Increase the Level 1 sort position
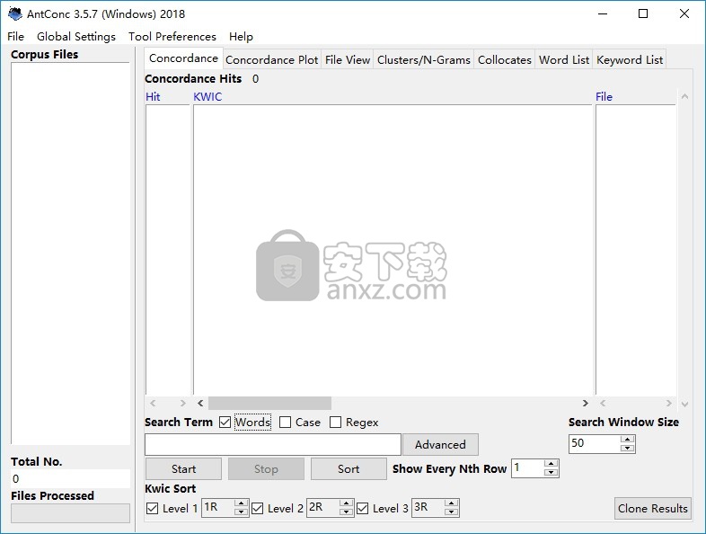The image size is (706, 534). coord(242,503)
